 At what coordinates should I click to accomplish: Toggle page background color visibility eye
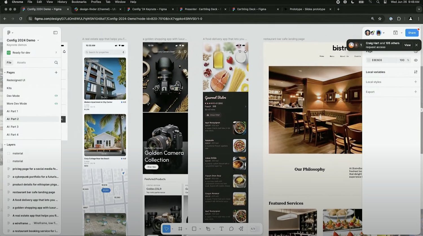(x=415, y=60)
